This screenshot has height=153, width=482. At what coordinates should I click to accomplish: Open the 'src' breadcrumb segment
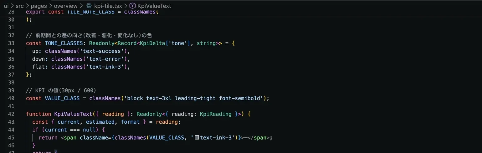[20, 6]
